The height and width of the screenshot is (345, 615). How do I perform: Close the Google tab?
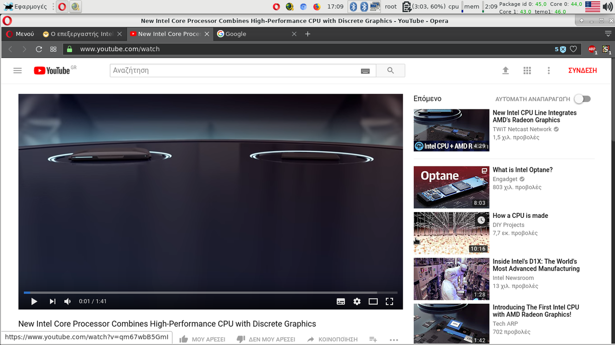(x=294, y=34)
